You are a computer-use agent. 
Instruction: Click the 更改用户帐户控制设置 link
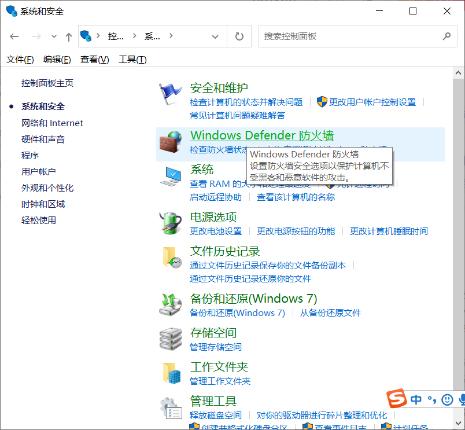[373, 102]
